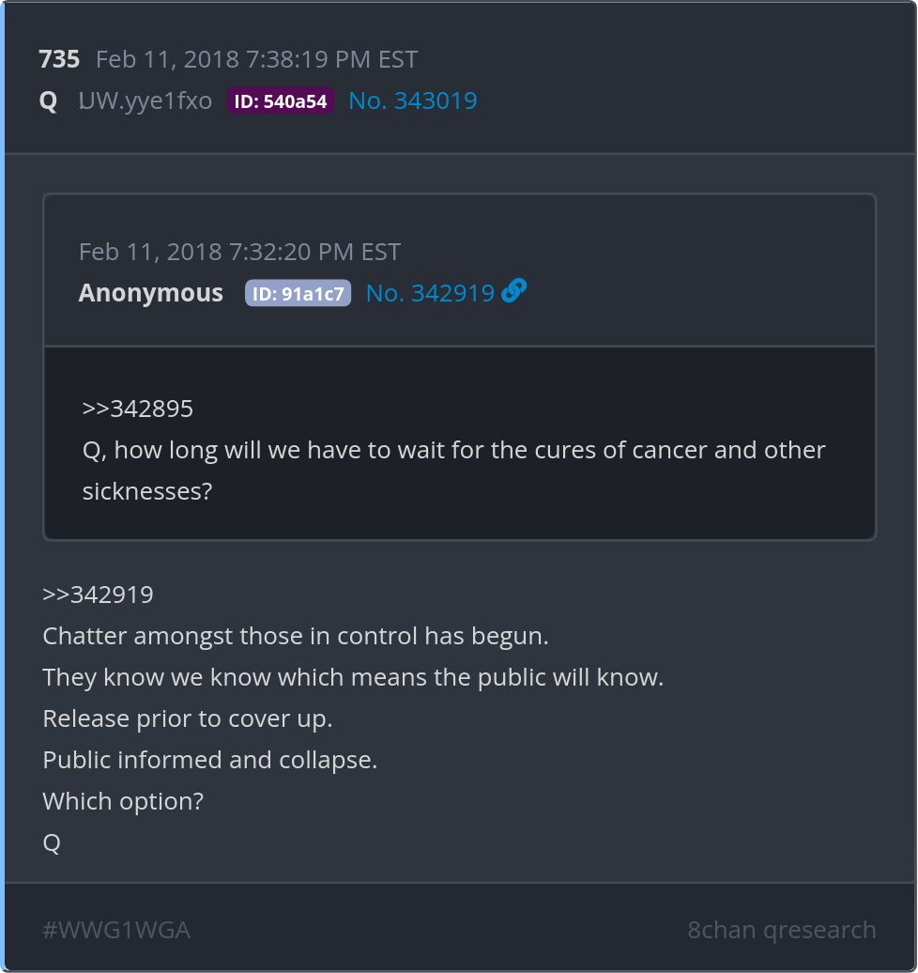Open quoted post link No. 342919
This screenshot has height=973, width=918.
coord(430,293)
